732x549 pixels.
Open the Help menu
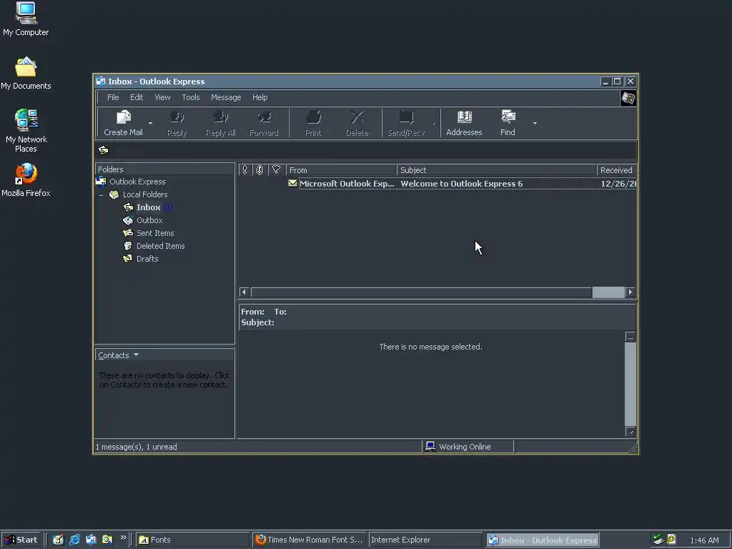tap(260, 97)
